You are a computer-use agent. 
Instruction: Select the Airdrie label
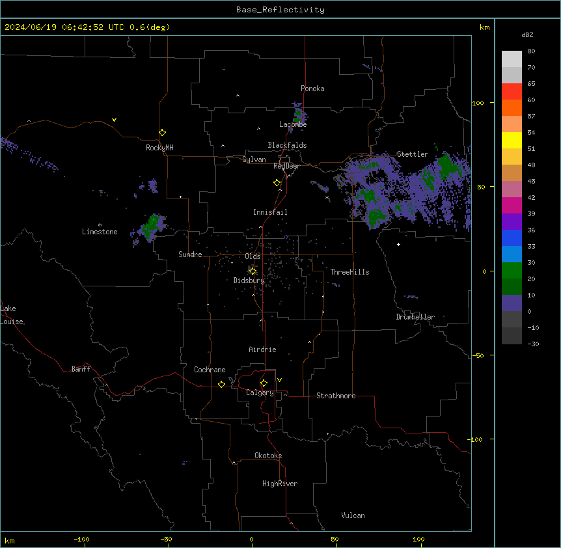pos(262,349)
